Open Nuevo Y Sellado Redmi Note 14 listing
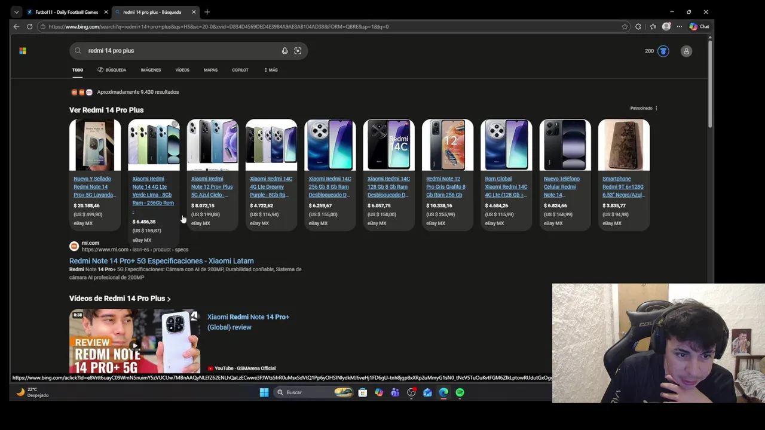This screenshot has height=430, width=765. (x=94, y=187)
